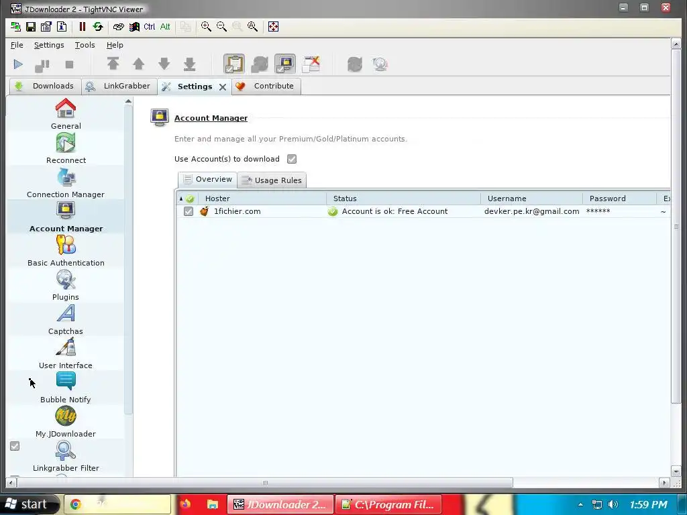
Task: Sort accounts by the Username column
Action: coord(532,198)
